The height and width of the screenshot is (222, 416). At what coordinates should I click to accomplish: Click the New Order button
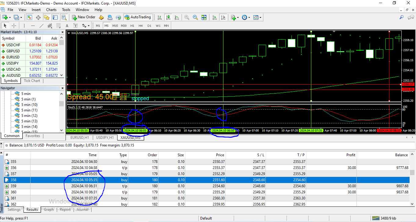tap(84, 17)
